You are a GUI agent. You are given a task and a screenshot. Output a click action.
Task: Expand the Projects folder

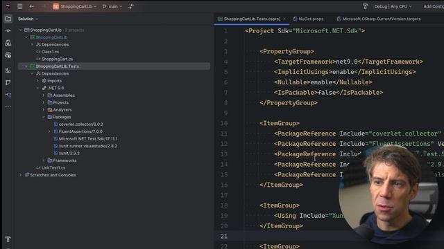click(x=44, y=102)
